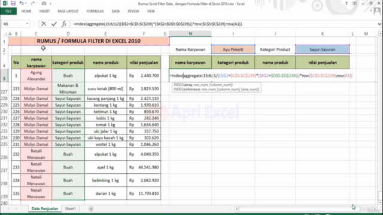Switch to the HOME ribbon tab
The height and width of the screenshot is (215, 383).
(x=26, y=11)
